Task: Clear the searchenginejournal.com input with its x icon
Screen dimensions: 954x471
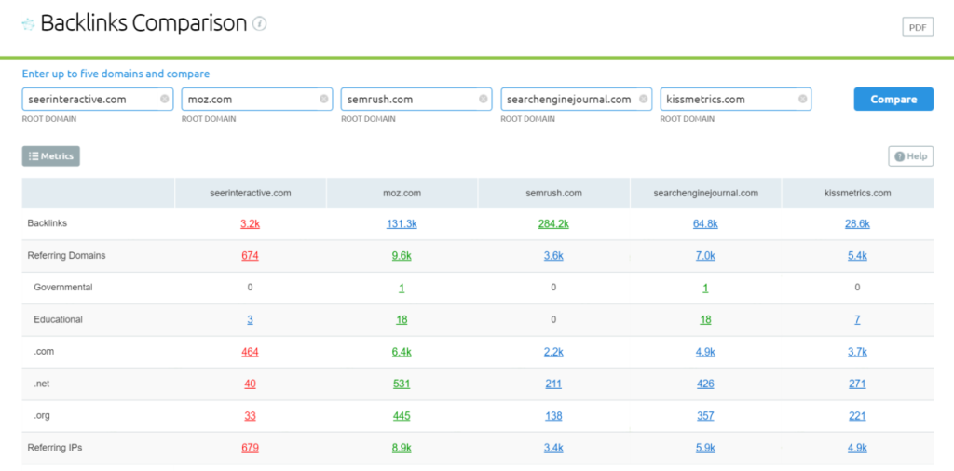Action: 643,99
